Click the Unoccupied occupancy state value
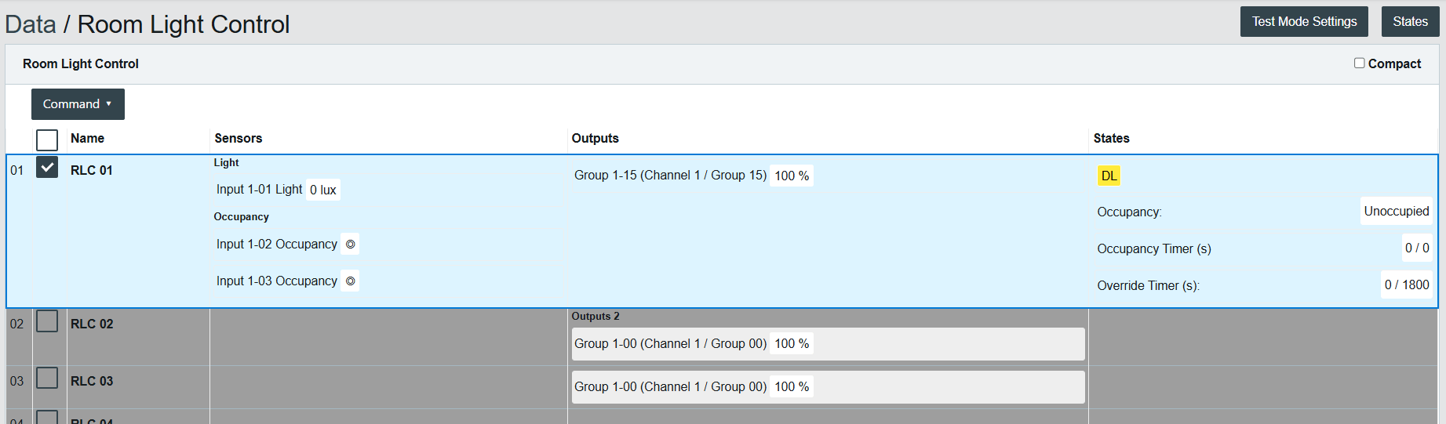 point(1396,212)
